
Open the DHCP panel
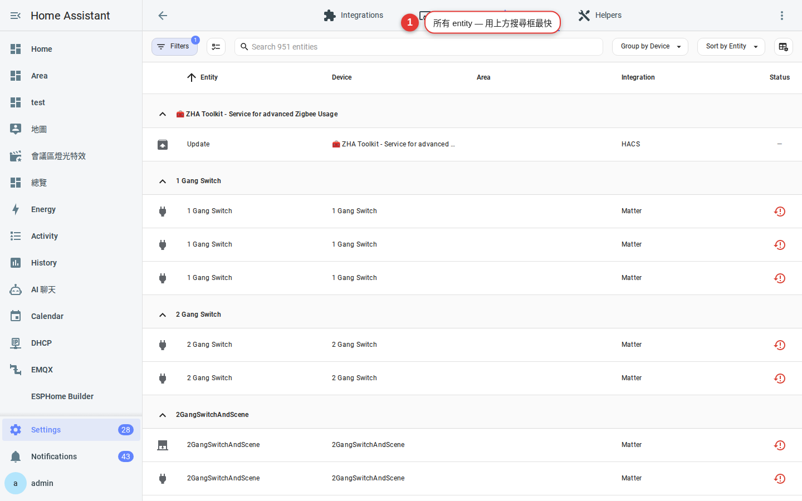click(x=71, y=343)
